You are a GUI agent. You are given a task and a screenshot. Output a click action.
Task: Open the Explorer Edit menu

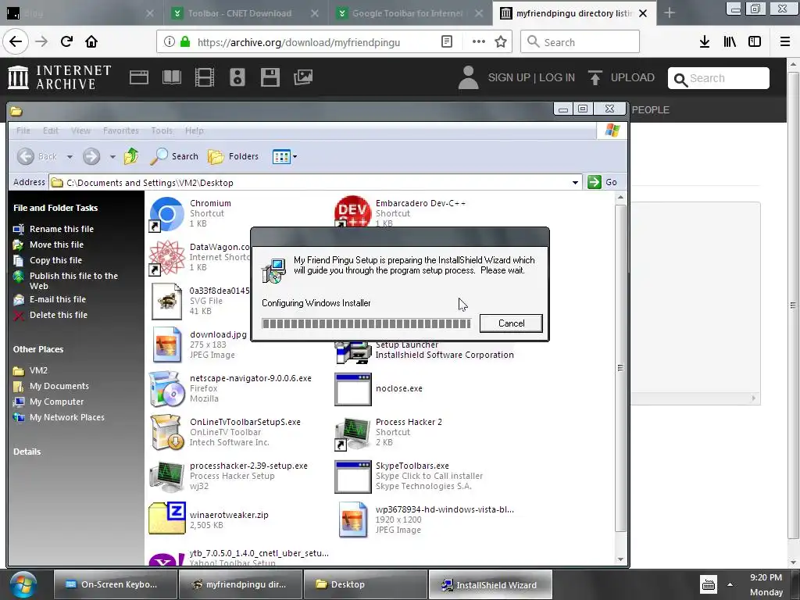coord(51,130)
